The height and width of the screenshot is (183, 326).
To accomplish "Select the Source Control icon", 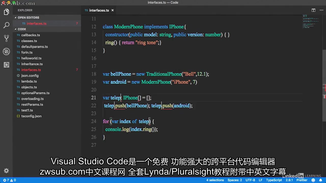I will coord(6,38).
